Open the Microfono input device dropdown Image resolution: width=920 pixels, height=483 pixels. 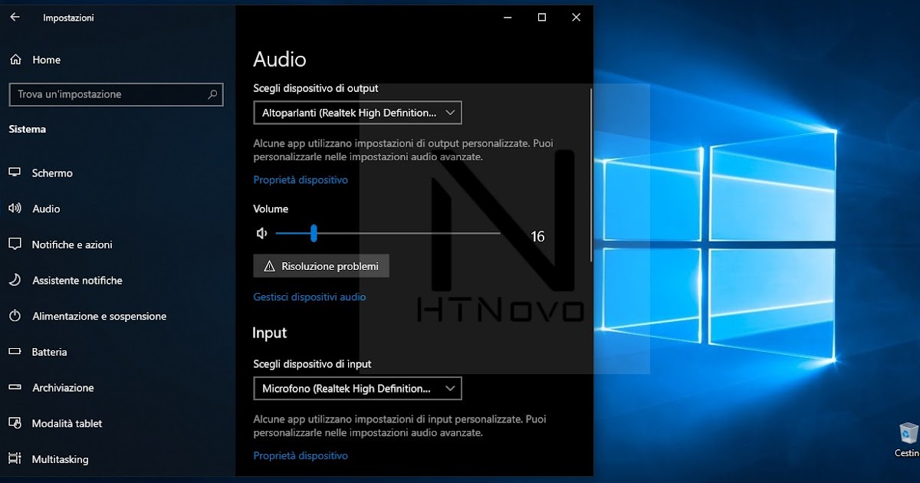point(357,388)
